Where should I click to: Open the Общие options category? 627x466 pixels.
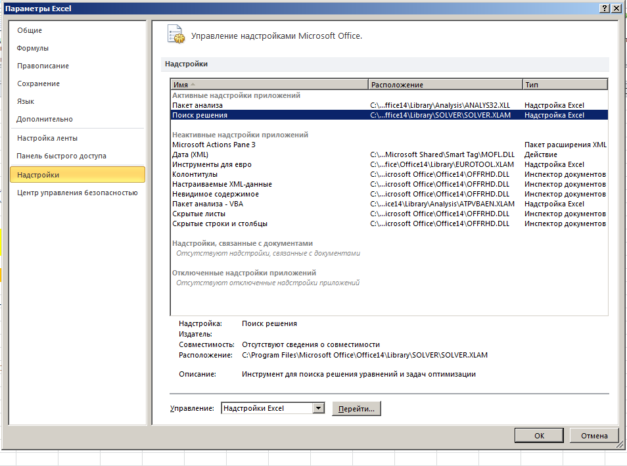(x=30, y=30)
